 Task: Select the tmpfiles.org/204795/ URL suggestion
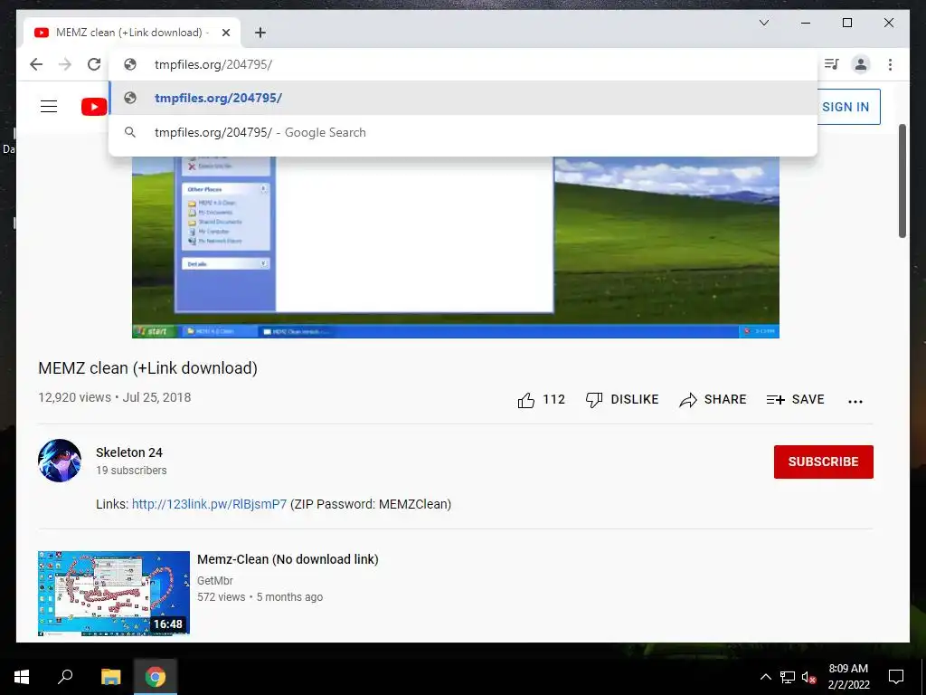464,98
